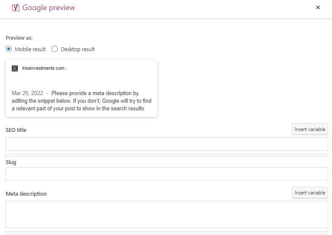
Task: Select the Mobile result radio button
Action: (9, 49)
